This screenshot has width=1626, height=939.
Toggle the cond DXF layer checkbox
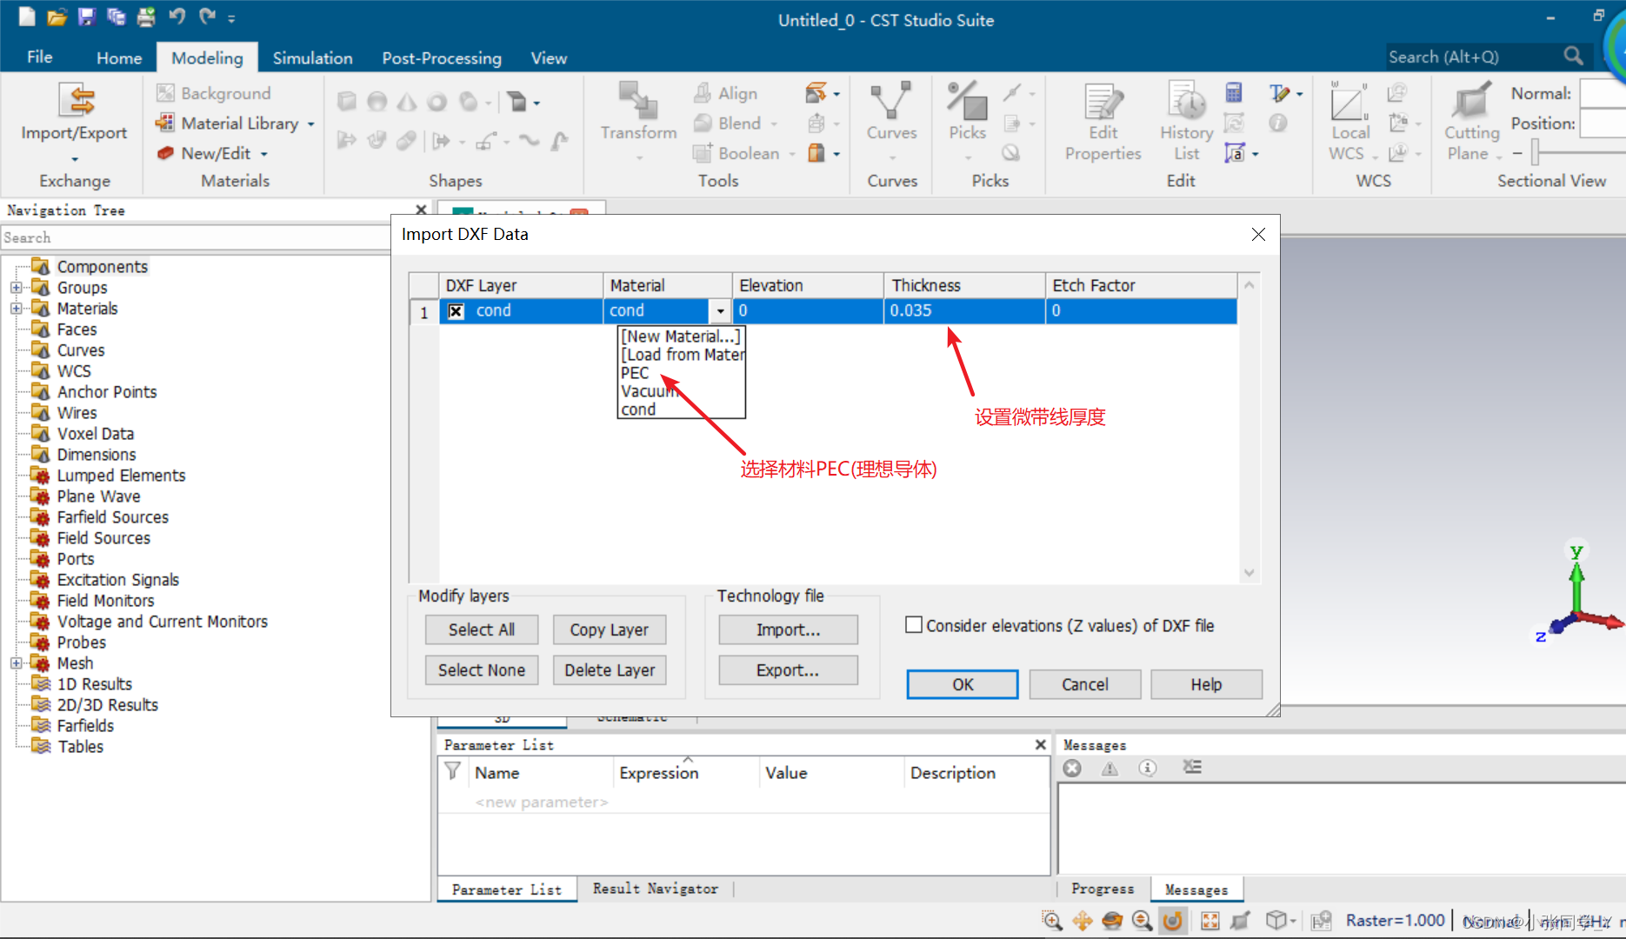pyautogui.click(x=456, y=311)
